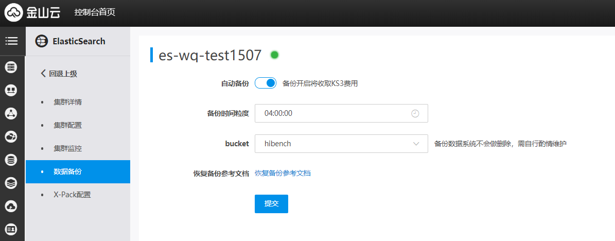Open the cloud upload icon in sidebar
The width and height of the screenshot is (615, 241).
pyautogui.click(x=11, y=206)
